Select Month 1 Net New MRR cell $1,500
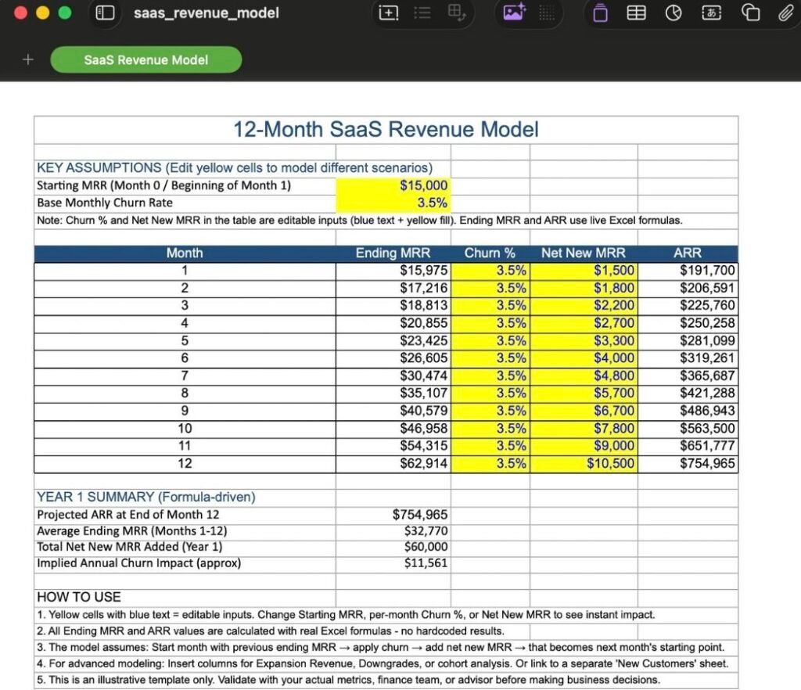 click(584, 271)
